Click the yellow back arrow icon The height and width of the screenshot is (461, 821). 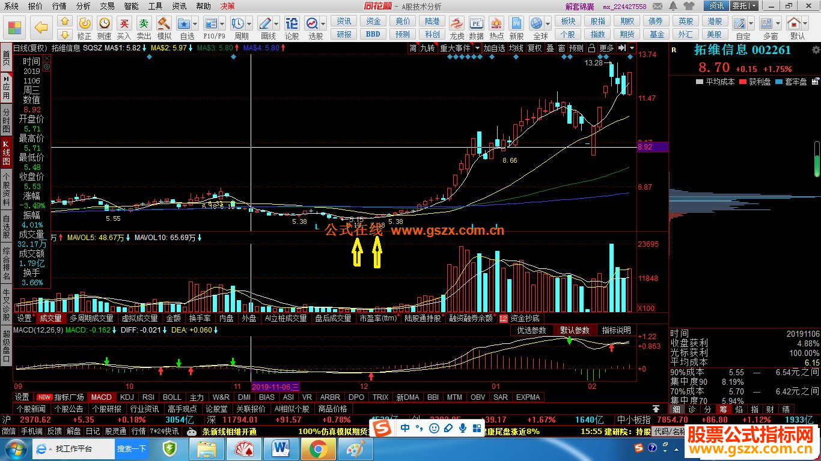(x=41, y=27)
